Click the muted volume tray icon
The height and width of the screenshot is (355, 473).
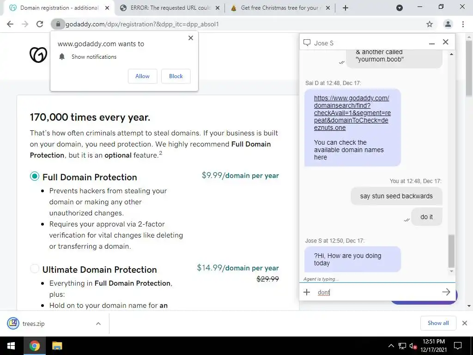(x=413, y=346)
